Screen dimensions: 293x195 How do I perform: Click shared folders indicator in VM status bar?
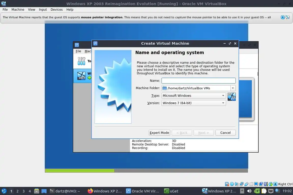(x=251, y=184)
